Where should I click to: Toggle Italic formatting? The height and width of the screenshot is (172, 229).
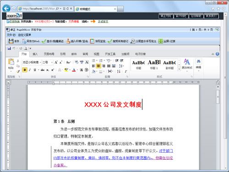tap(30, 70)
